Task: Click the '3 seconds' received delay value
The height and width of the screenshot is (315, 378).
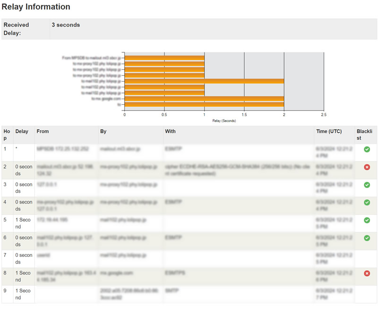Action: 66,25
